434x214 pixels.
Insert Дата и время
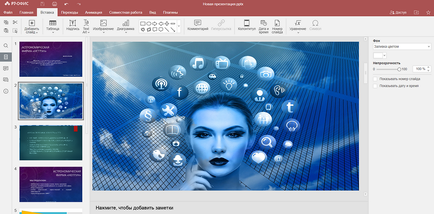(x=264, y=23)
